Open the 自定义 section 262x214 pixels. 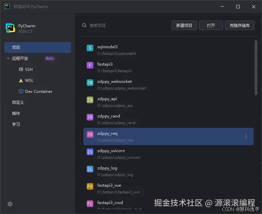point(18,103)
